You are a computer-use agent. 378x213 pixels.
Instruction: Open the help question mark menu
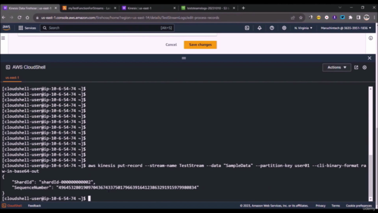coord(272,28)
